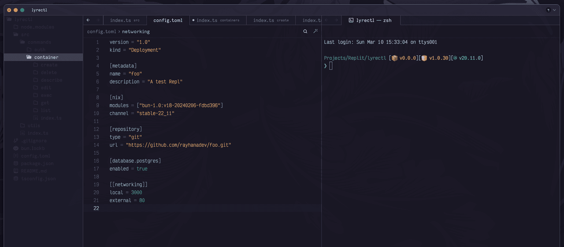Click the editor back navigation arrow

click(88, 20)
